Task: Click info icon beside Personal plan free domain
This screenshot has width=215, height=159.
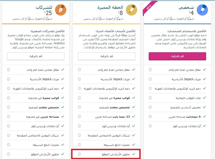Action: click(x=150, y=70)
